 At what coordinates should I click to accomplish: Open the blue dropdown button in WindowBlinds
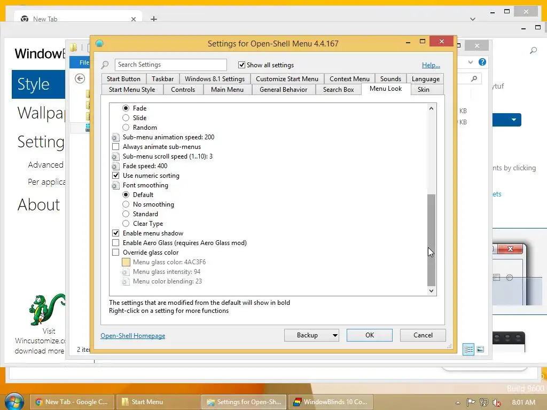tap(513, 120)
